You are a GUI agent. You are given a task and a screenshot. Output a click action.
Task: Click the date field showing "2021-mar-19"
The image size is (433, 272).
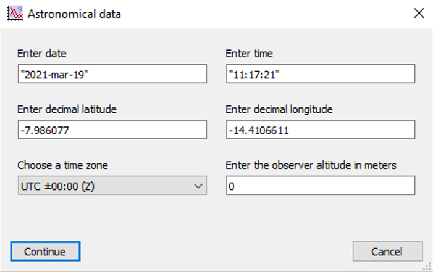[x=112, y=74]
